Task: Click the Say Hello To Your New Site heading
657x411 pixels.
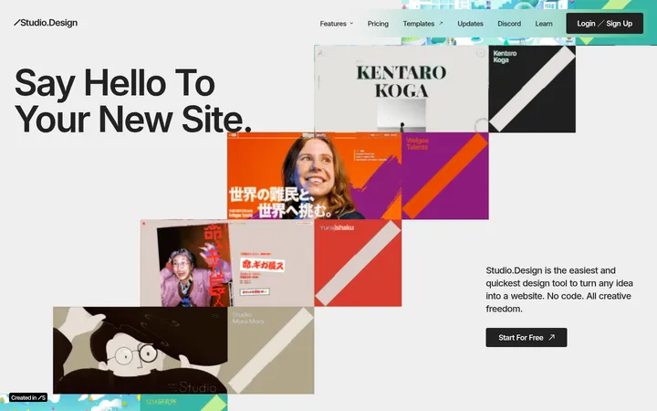Action: pyautogui.click(x=133, y=100)
